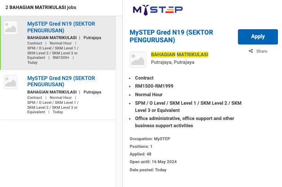The image size is (282, 187).
Task: Click Putrajaya location in the N29 card
Action: pos(92,92)
